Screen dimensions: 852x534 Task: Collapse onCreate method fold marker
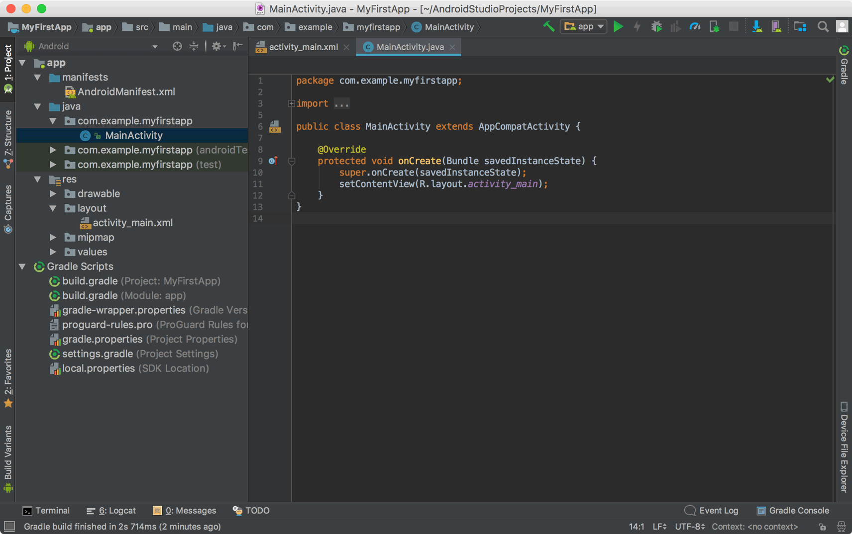292,161
